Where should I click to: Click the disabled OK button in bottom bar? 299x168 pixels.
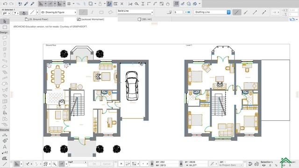(94, 164)
